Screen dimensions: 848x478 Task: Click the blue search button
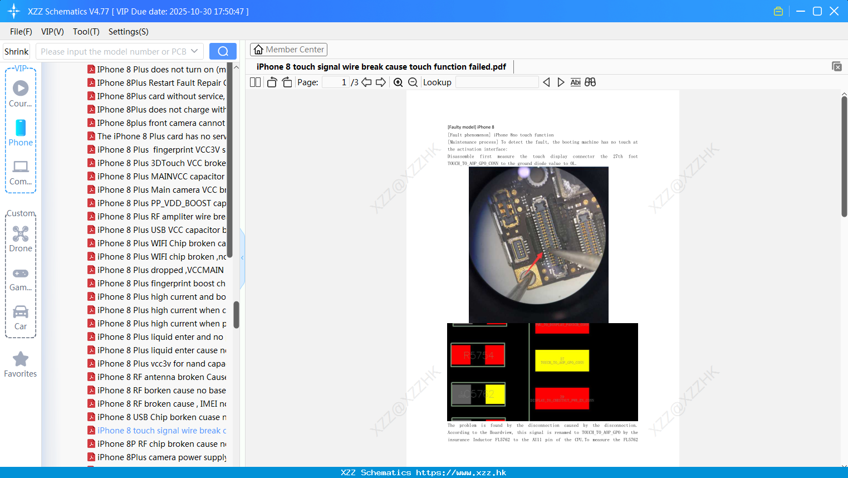[x=223, y=51]
